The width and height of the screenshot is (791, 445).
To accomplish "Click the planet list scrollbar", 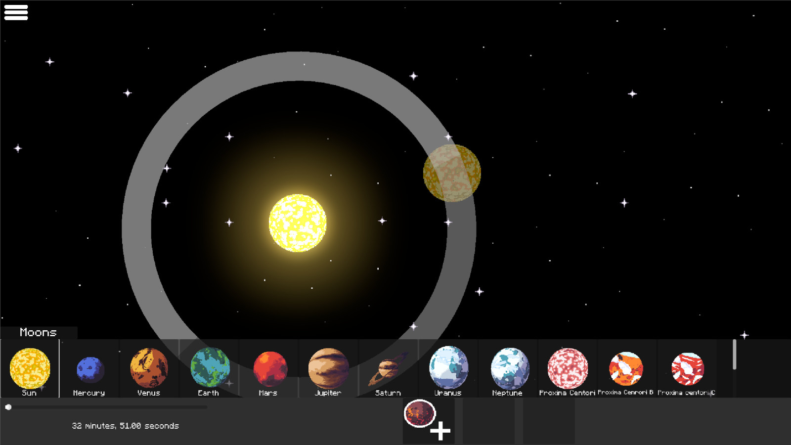I will [735, 355].
